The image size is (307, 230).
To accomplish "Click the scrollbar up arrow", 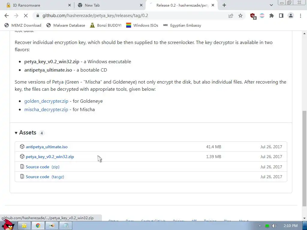I will [x=305, y=34].
